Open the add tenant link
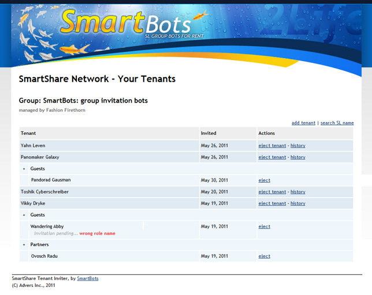Screen dimensions: 372x295 [x=303, y=123]
